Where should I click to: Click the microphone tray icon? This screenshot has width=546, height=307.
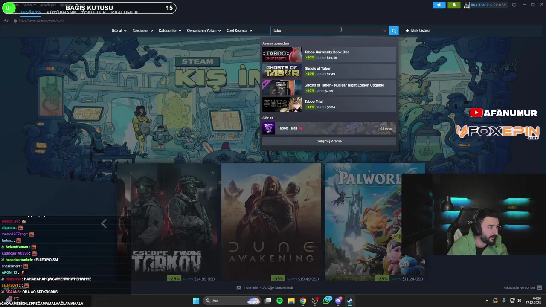504,301
